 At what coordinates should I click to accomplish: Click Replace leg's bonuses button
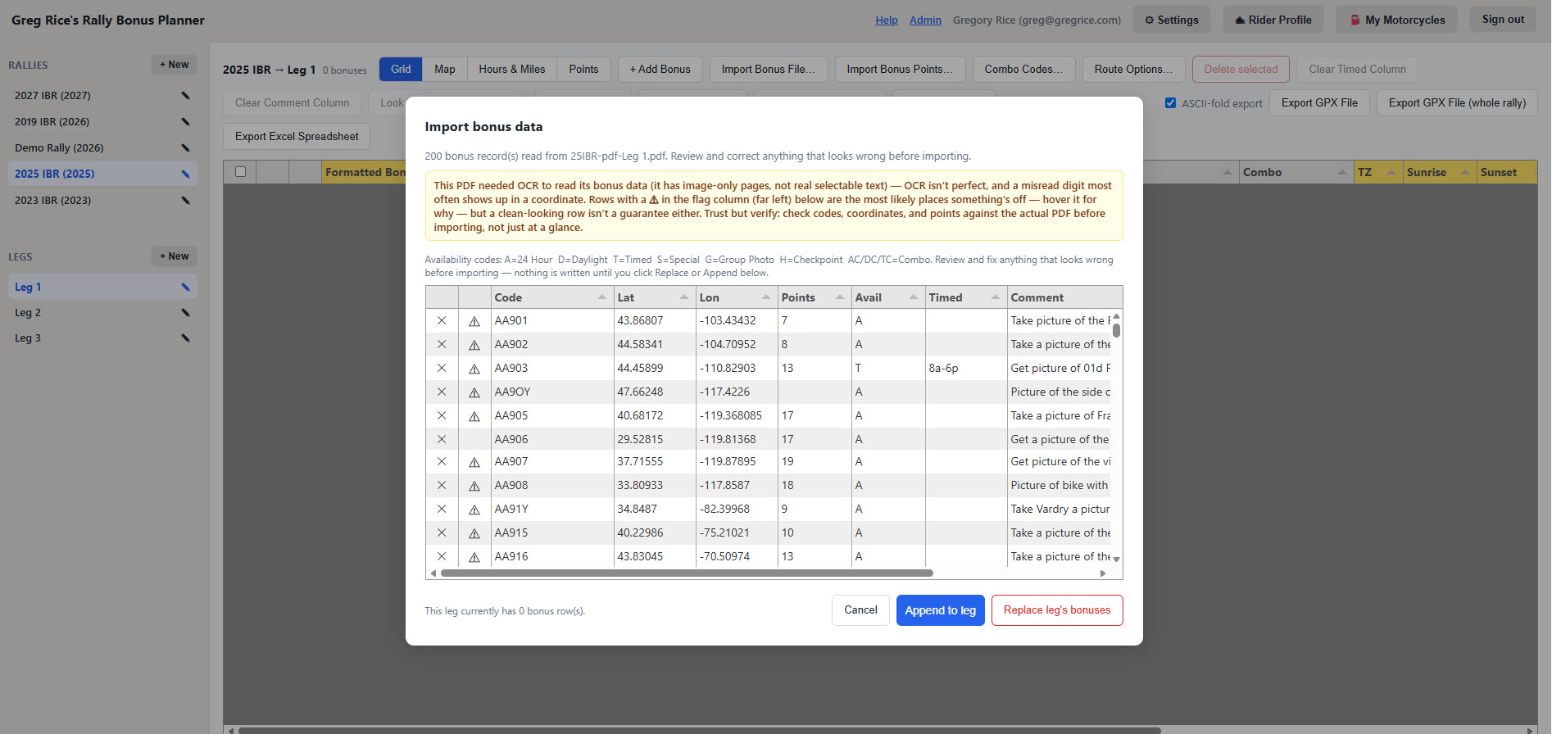(1057, 610)
